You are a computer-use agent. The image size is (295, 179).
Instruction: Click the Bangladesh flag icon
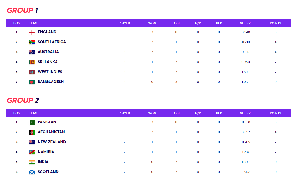click(32, 82)
